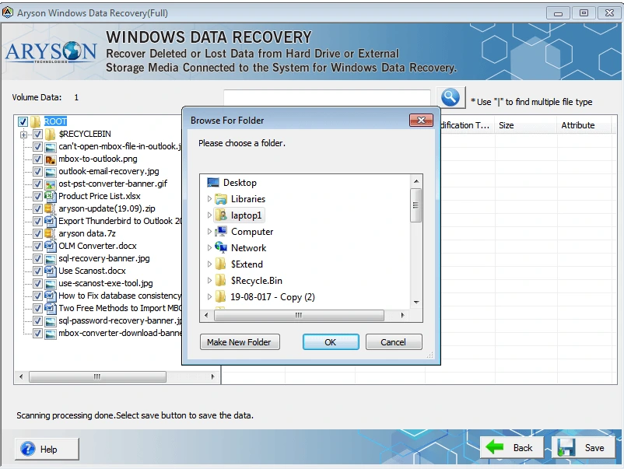This screenshot has height=469, width=624.
Task: Toggle Product Price List.xlsx checkbox
Action: click(x=37, y=196)
